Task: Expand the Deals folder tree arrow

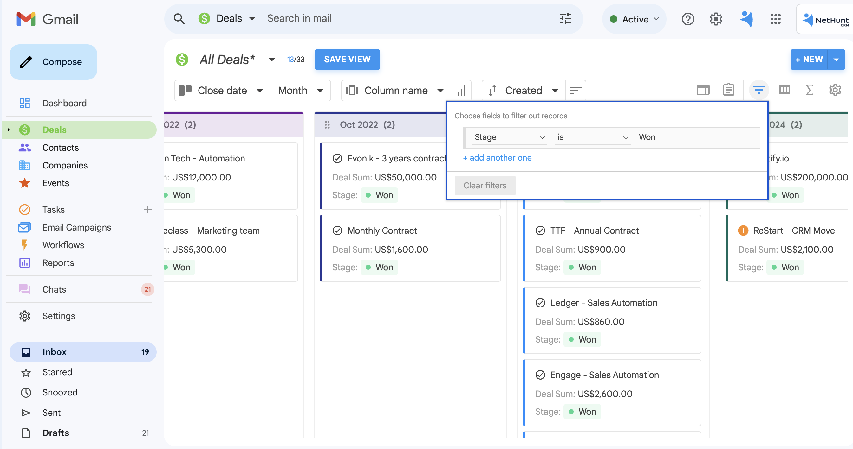Action: (x=9, y=130)
